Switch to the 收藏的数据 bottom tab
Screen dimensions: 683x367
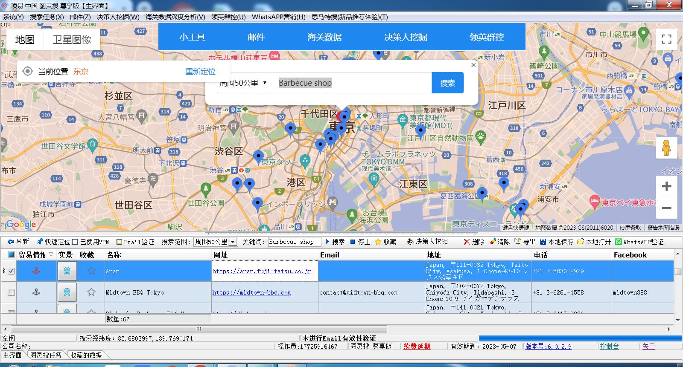click(x=86, y=355)
